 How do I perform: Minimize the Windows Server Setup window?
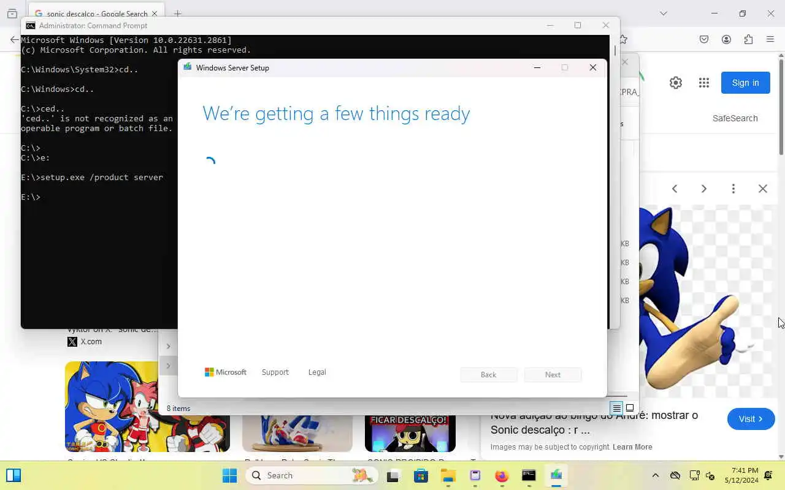coord(537,67)
